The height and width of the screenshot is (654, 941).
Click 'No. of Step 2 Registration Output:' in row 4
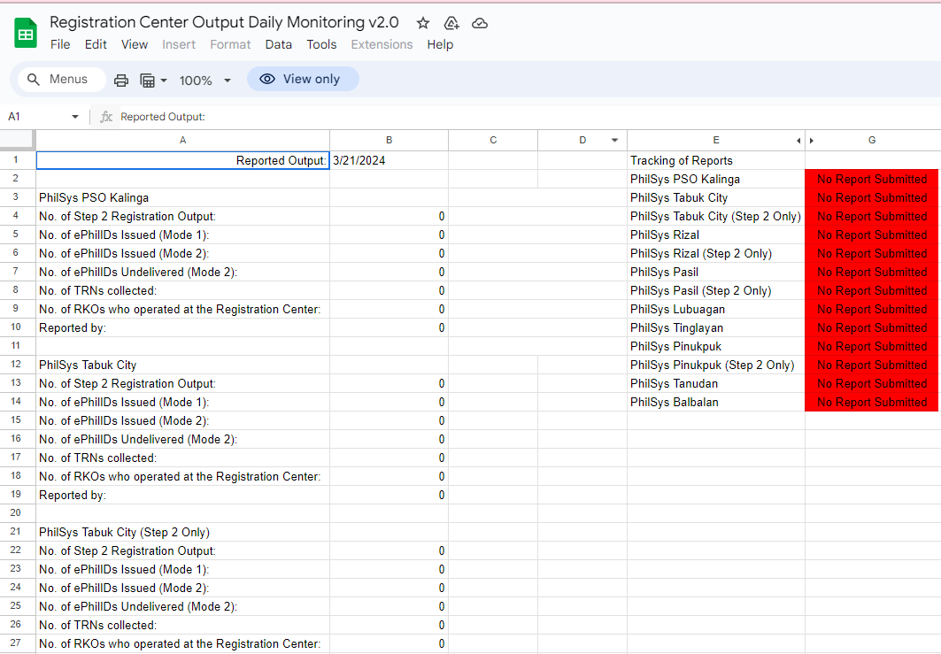pyautogui.click(x=183, y=216)
